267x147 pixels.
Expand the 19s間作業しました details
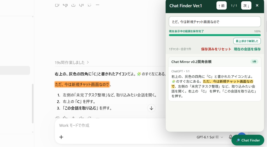point(72,63)
